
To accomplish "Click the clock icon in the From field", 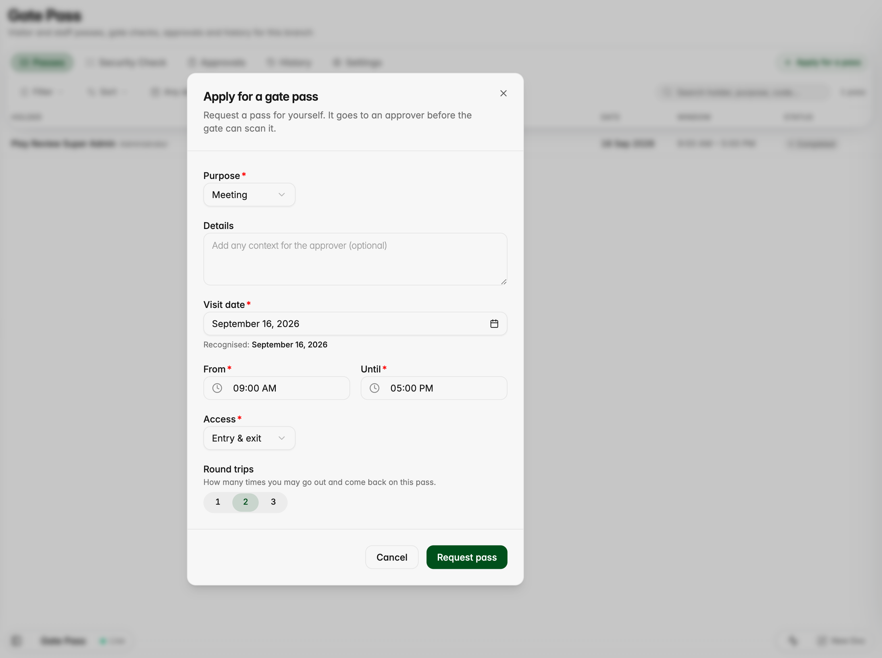I will (x=217, y=388).
